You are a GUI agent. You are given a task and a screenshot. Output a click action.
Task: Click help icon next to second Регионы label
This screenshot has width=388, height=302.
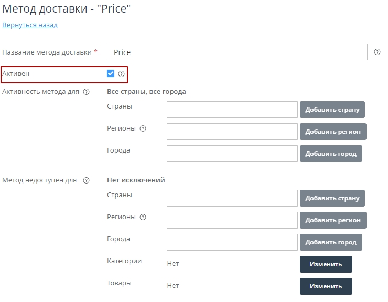point(143,217)
